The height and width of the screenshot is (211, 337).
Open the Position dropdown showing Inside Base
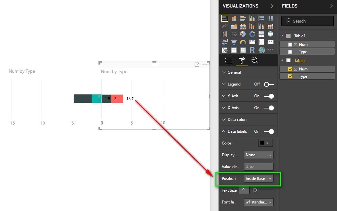pyautogui.click(x=259, y=179)
